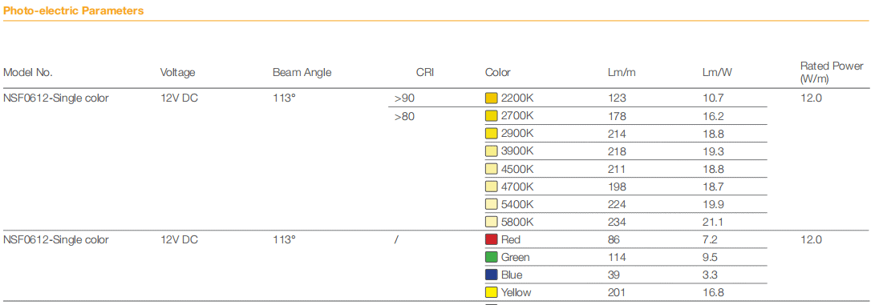This screenshot has width=879, height=305.
Task: Click the 5400K color label
Action: (517, 204)
